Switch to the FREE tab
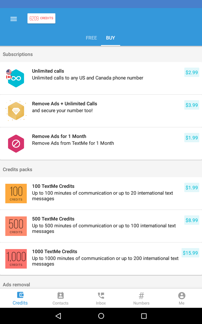Image resolution: width=202 pixels, height=324 pixels. tap(91, 38)
